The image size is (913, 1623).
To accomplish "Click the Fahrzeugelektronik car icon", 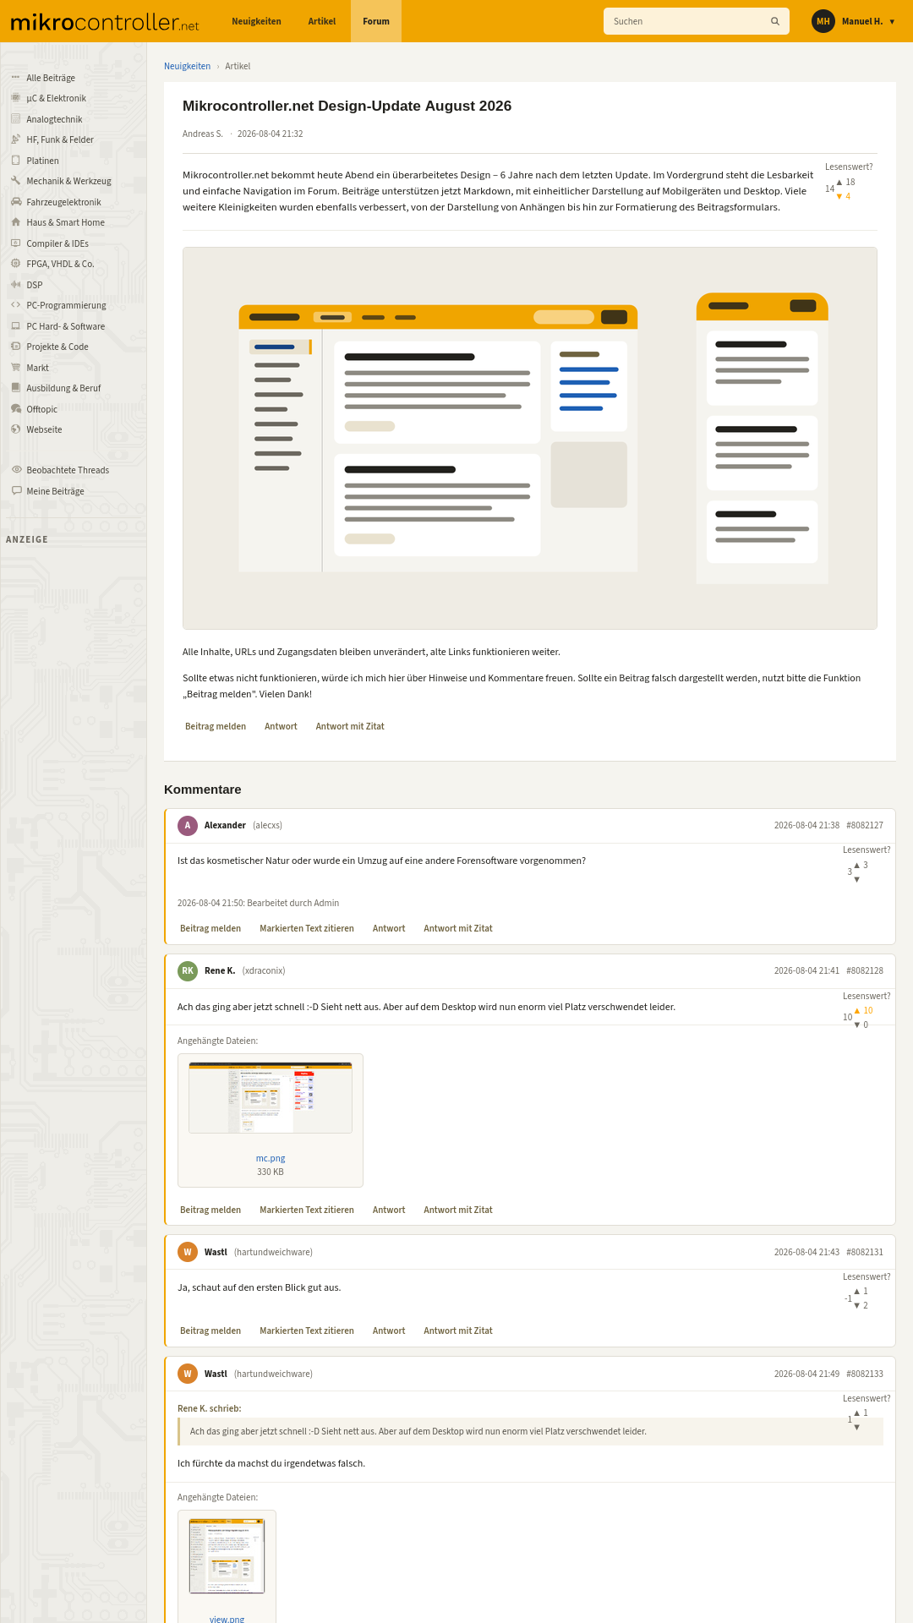I will (15, 202).
